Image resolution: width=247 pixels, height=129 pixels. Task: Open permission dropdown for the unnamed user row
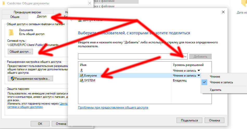199,71
